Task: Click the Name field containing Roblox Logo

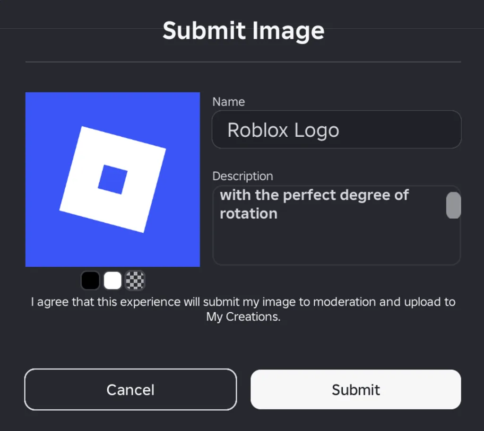Action: coord(337,130)
